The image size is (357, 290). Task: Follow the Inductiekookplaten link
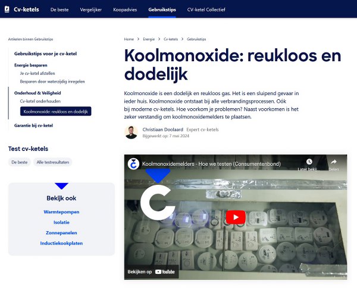click(61, 243)
